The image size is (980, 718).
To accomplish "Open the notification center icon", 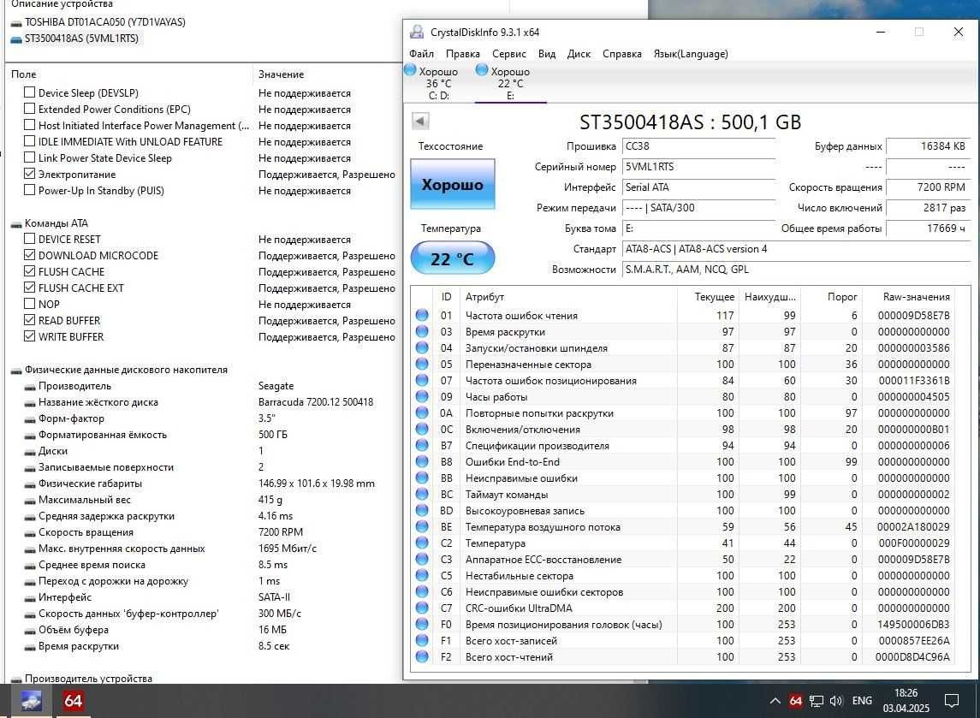I will (x=951, y=701).
